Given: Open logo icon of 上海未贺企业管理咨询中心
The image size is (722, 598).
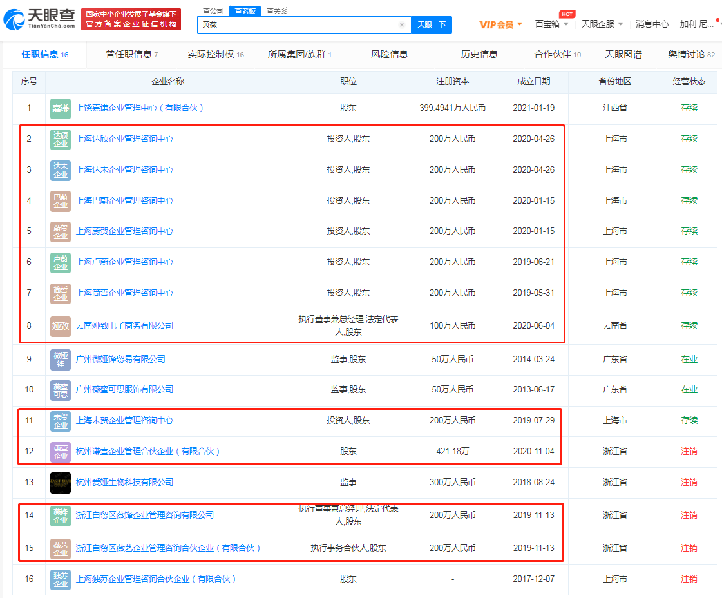Looking at the screenshot, I should [x=61, y=421].
